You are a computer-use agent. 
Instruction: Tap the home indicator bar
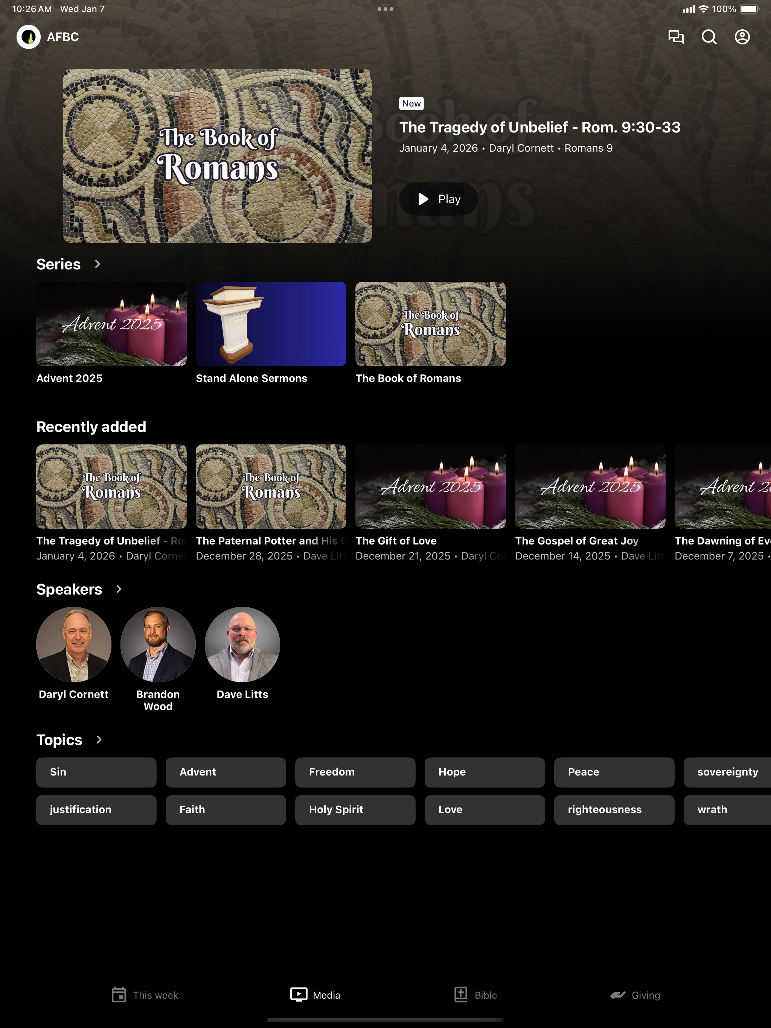pyautogui.click(x=385, y=1020)
